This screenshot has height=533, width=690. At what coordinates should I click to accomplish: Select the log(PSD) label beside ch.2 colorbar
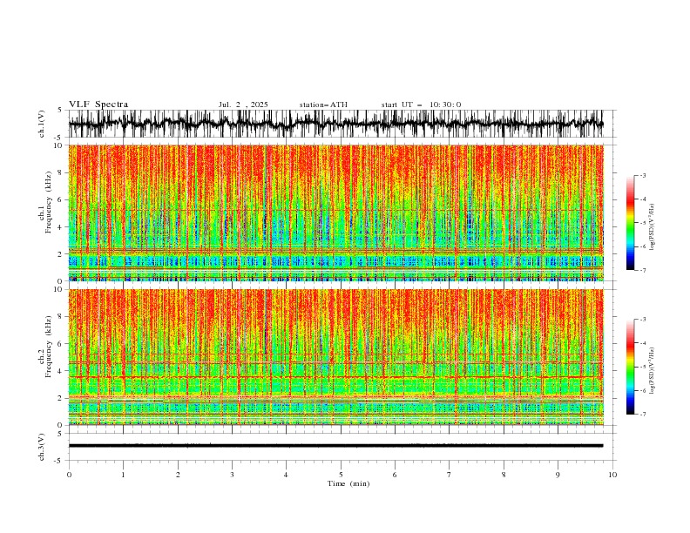click(653, 370)
